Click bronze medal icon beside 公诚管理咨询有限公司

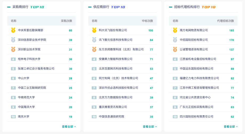[175, 49]
